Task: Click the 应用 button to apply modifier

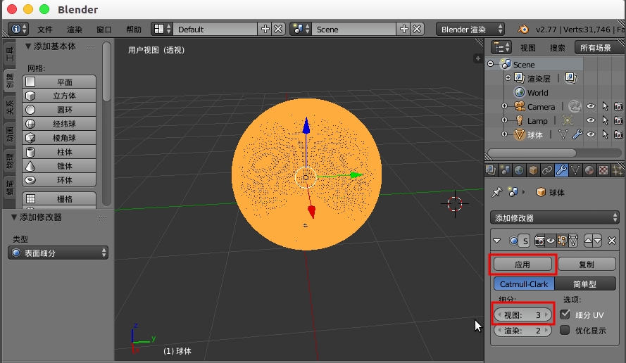Action: coord(522,265)
